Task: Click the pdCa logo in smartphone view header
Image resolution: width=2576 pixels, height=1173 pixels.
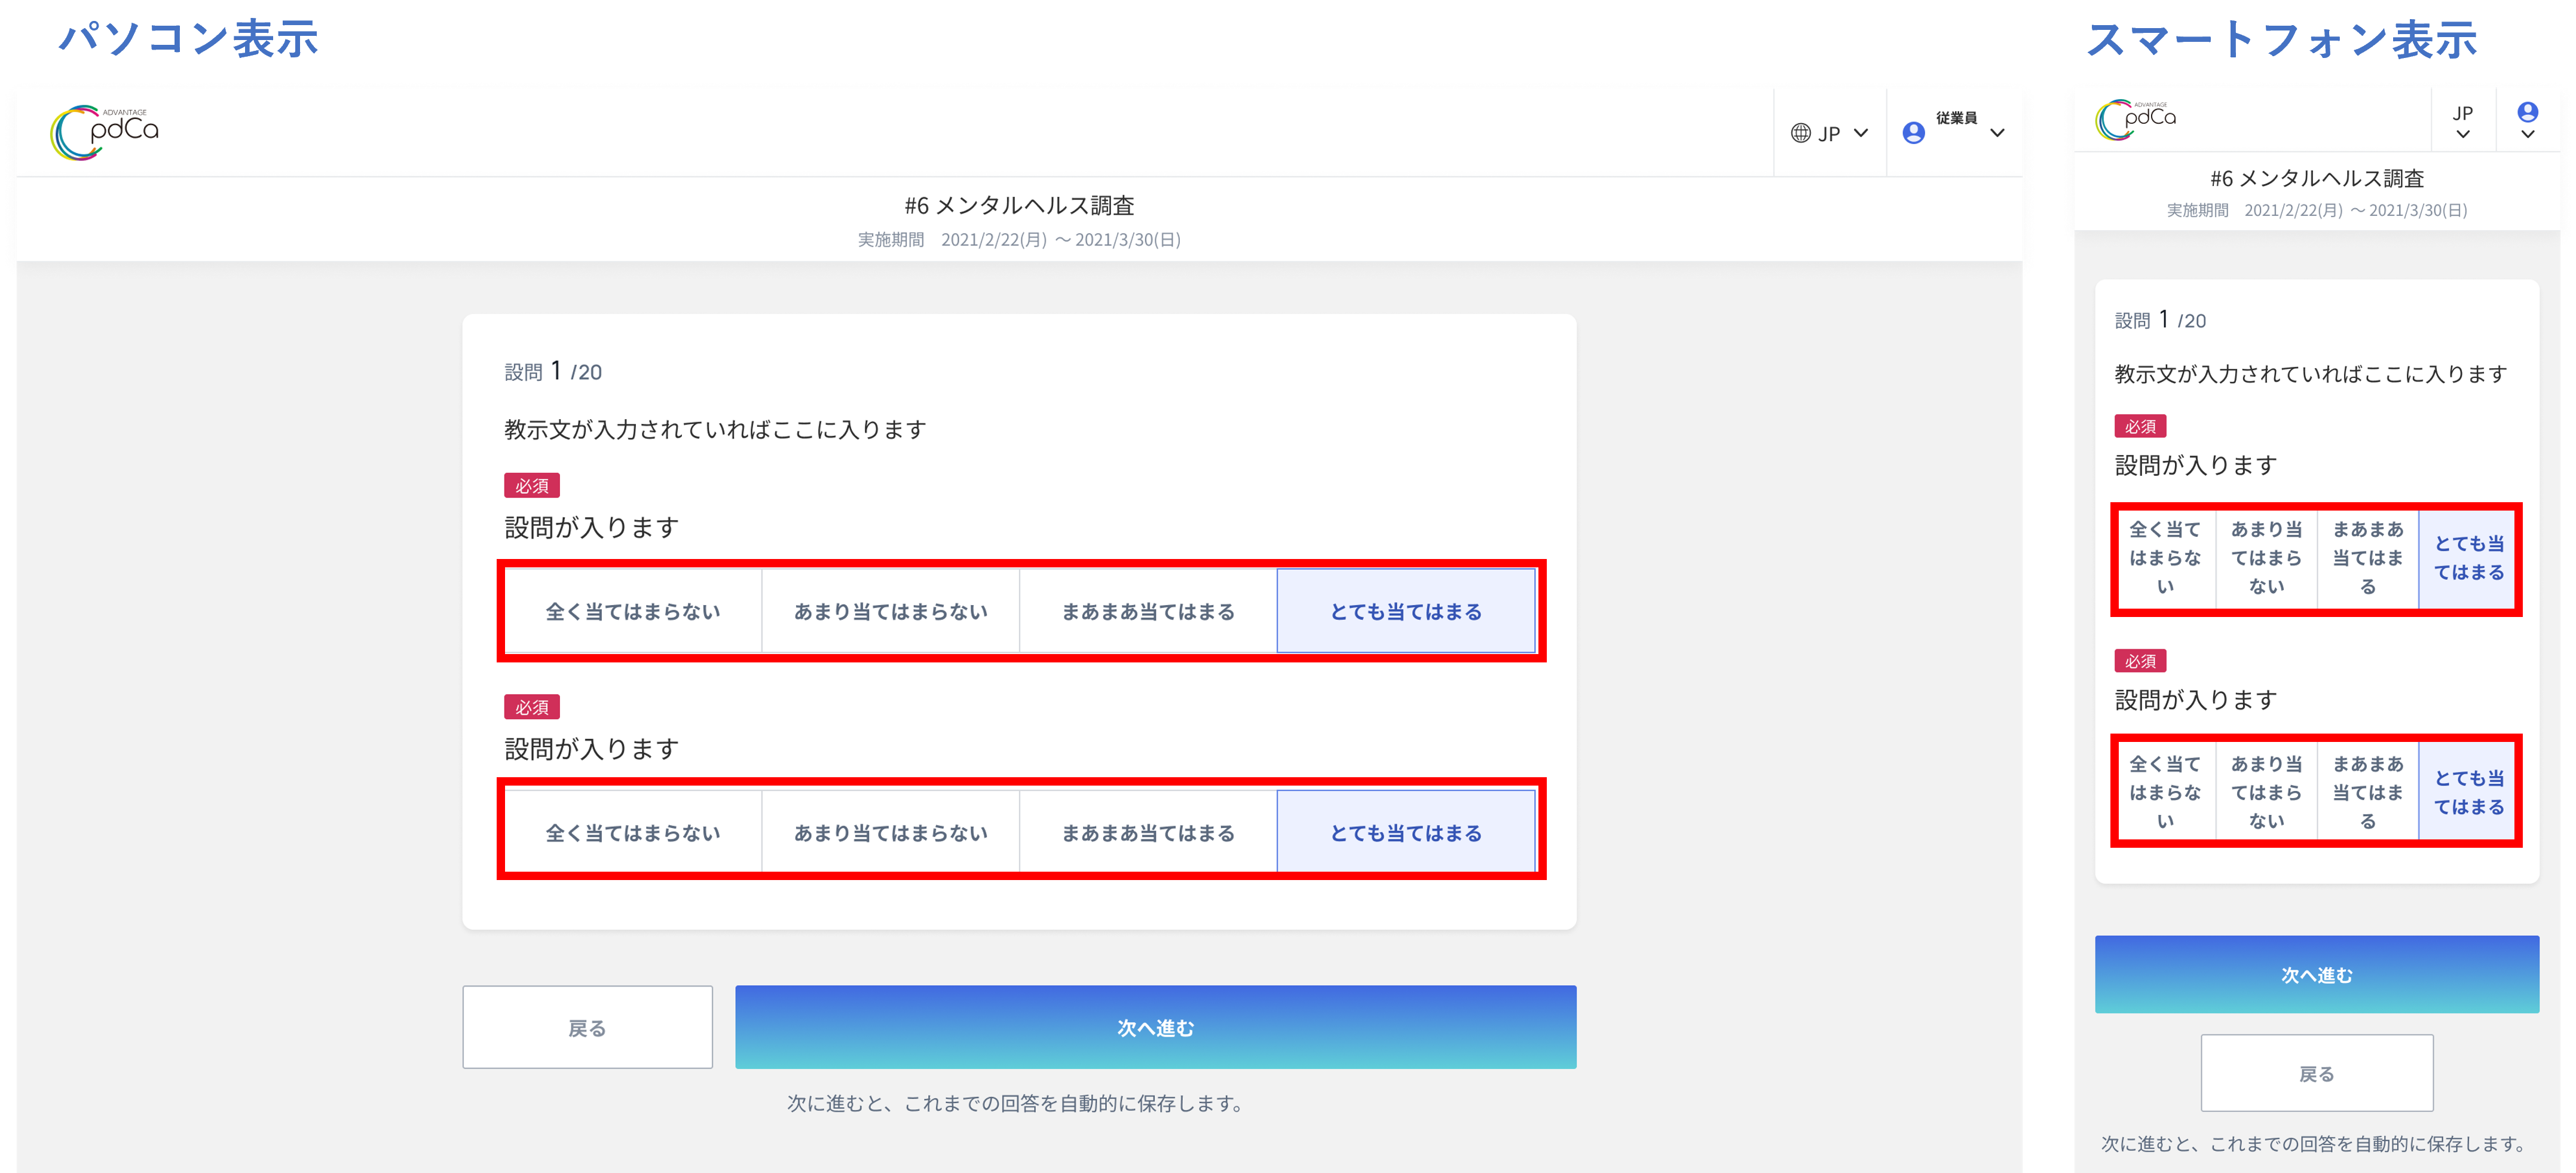Action: tap(2136, 119)
